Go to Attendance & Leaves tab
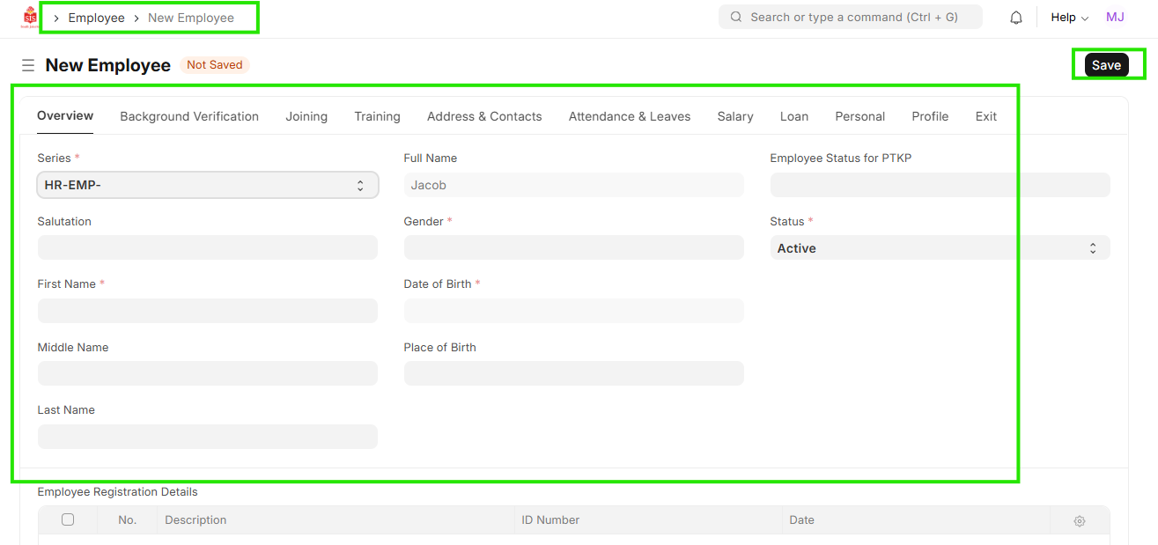Viewport: 1158px width, 545px height. point(630,116)
